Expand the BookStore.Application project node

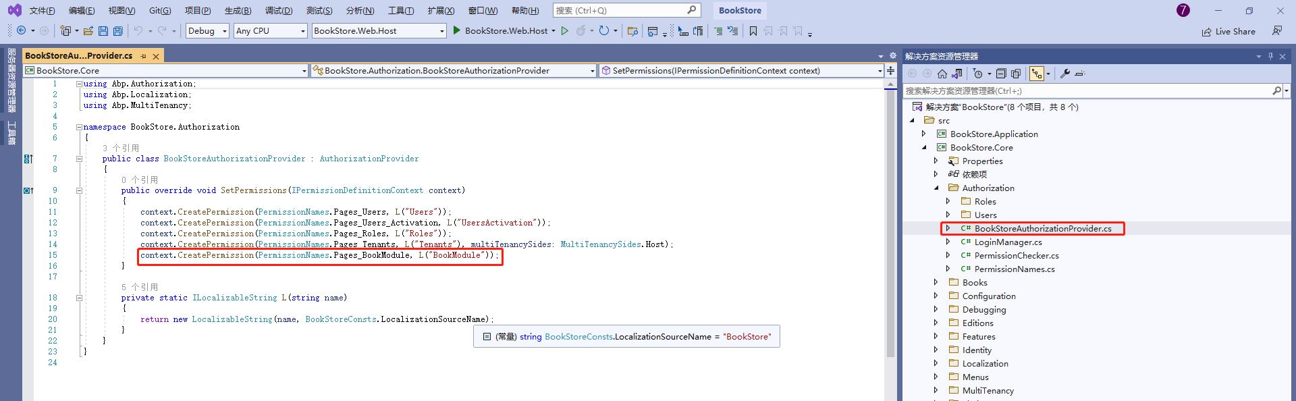point(924,134)
